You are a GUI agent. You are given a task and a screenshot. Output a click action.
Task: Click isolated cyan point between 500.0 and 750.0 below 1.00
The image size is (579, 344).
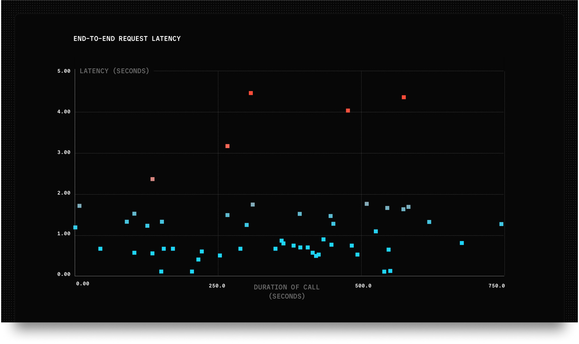[462, 243]
